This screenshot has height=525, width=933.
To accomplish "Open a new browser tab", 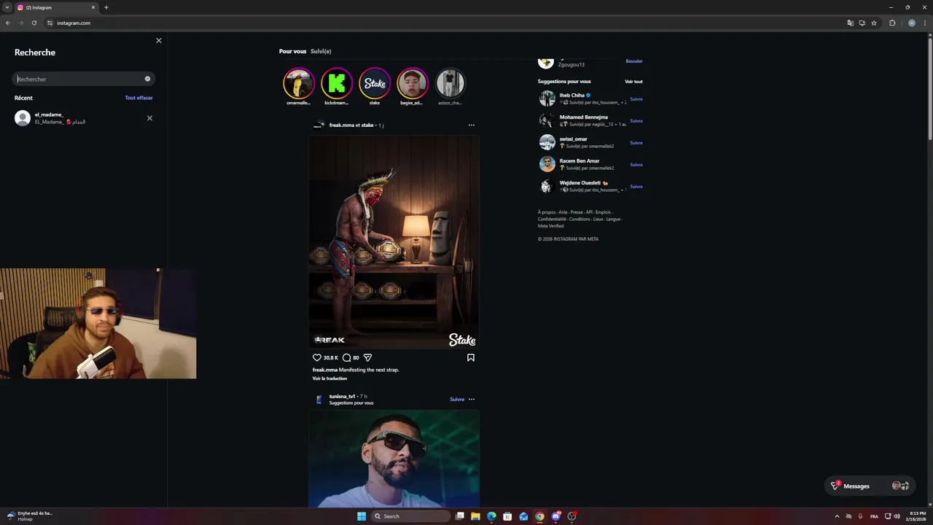I will click(x=106, y=7).
